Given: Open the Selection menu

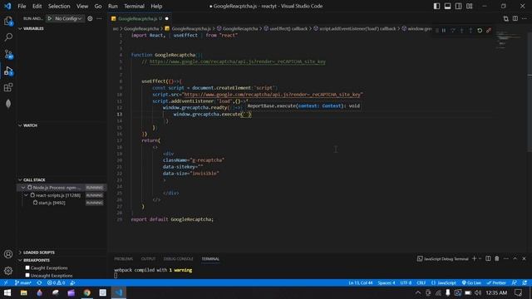Looking at the screenshot, I should (x=59, y=6).
